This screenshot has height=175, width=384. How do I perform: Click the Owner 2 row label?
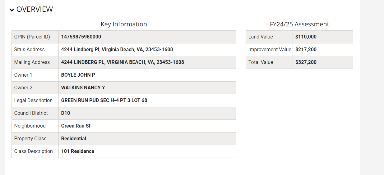(x=23, y=88)
